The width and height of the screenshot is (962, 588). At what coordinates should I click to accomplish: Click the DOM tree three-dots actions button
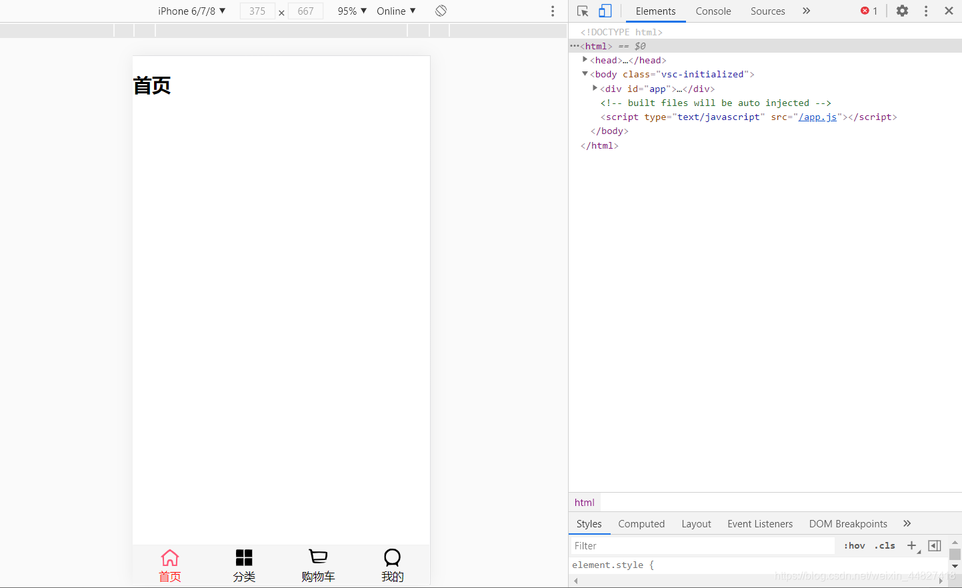[x=574, y=46]
